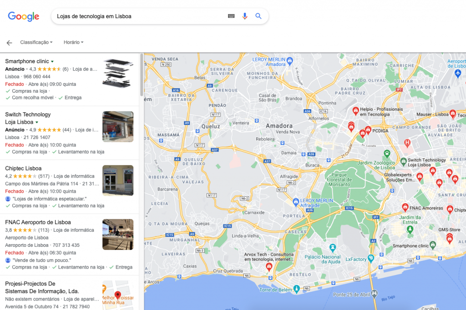Select green Switch Technology Loja Lisboa pin
The height and width of the screenshot is (310, 466).
click(x=403, y=161)
